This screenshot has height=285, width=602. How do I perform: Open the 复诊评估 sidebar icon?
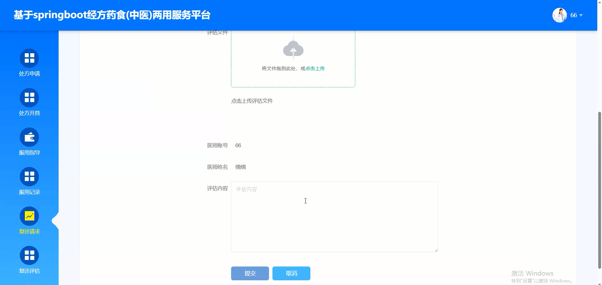click(x=29, y=255)
